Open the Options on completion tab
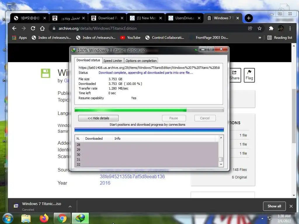 pos(141,61)
